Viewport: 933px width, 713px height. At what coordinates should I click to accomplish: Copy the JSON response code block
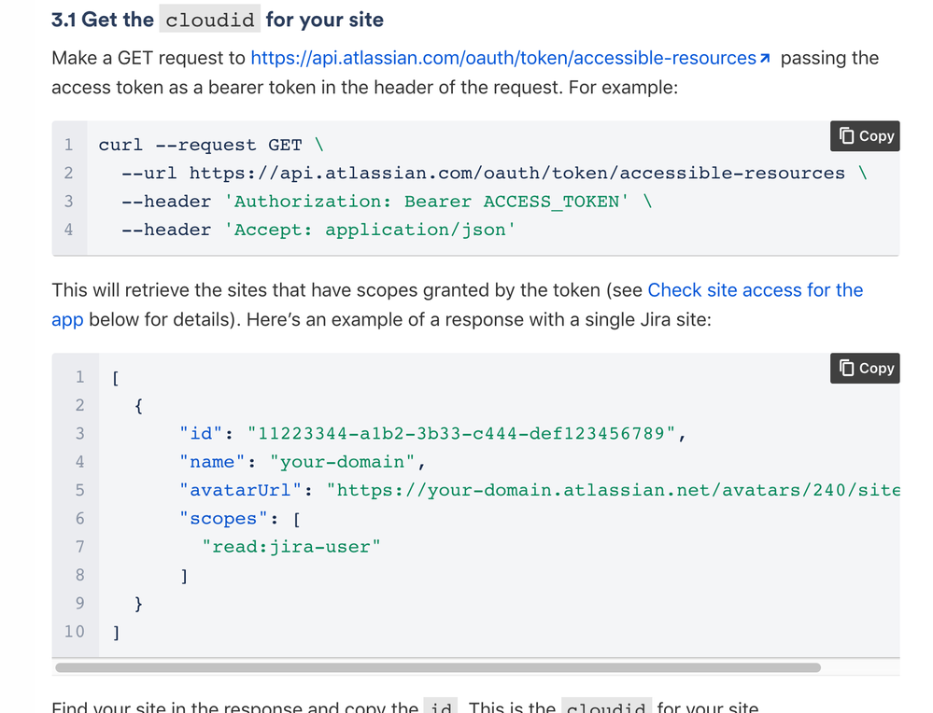[865, 368]
